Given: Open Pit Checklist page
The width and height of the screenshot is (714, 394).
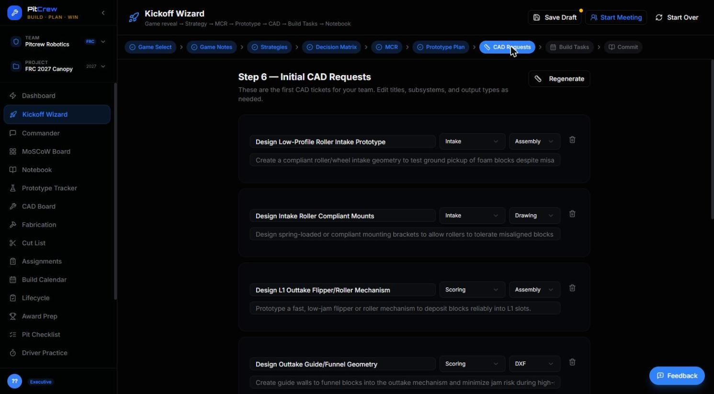Looking at the screenshot, I should click(57, 335).
